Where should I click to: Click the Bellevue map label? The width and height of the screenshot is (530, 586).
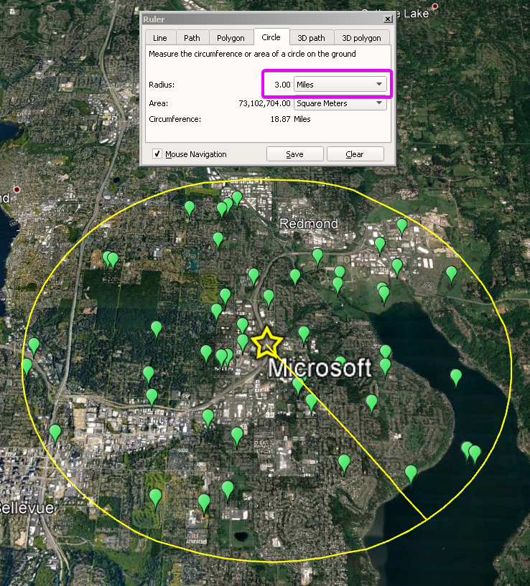point(26,508)
